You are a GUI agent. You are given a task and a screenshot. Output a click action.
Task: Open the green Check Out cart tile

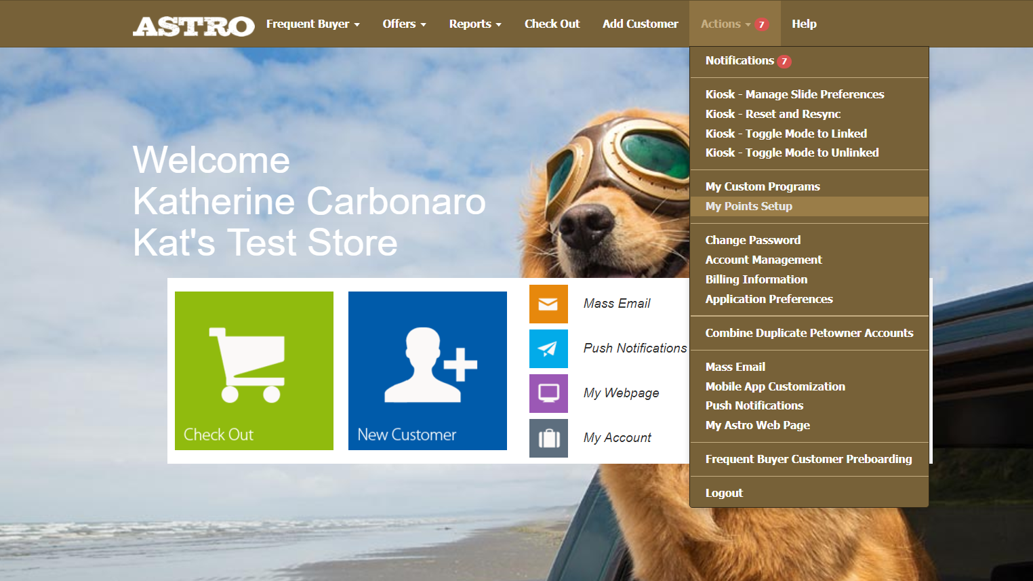pyautogui.click(x=254, y=371)
